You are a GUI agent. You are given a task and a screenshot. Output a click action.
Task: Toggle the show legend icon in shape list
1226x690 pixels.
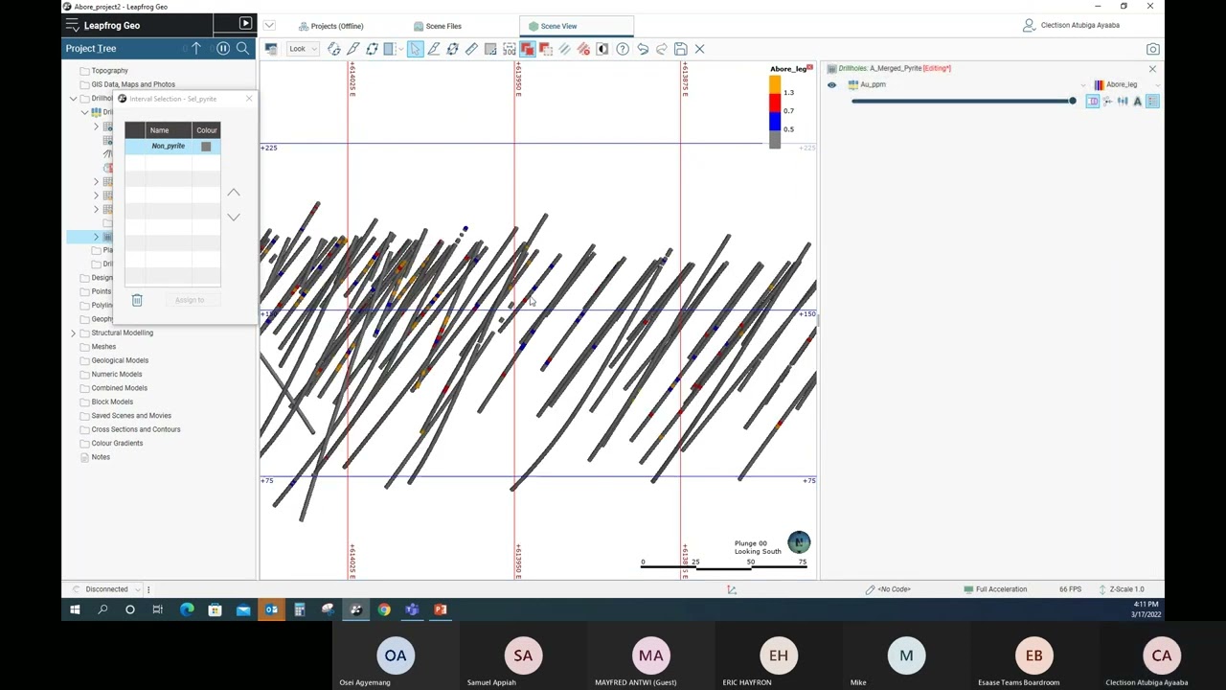coord(1153,101)
